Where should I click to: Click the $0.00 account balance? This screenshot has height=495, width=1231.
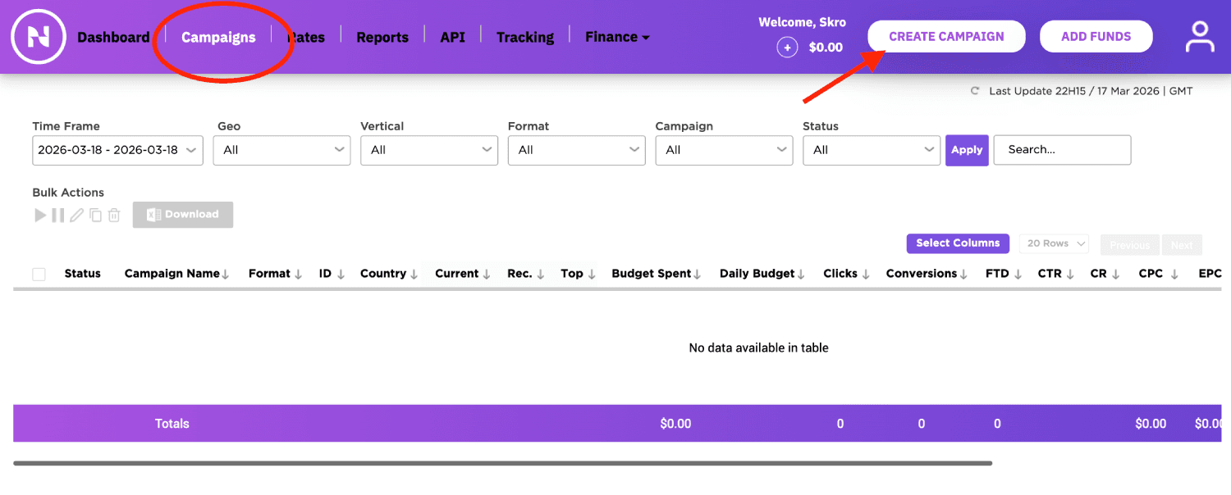[x=826, y=48]
